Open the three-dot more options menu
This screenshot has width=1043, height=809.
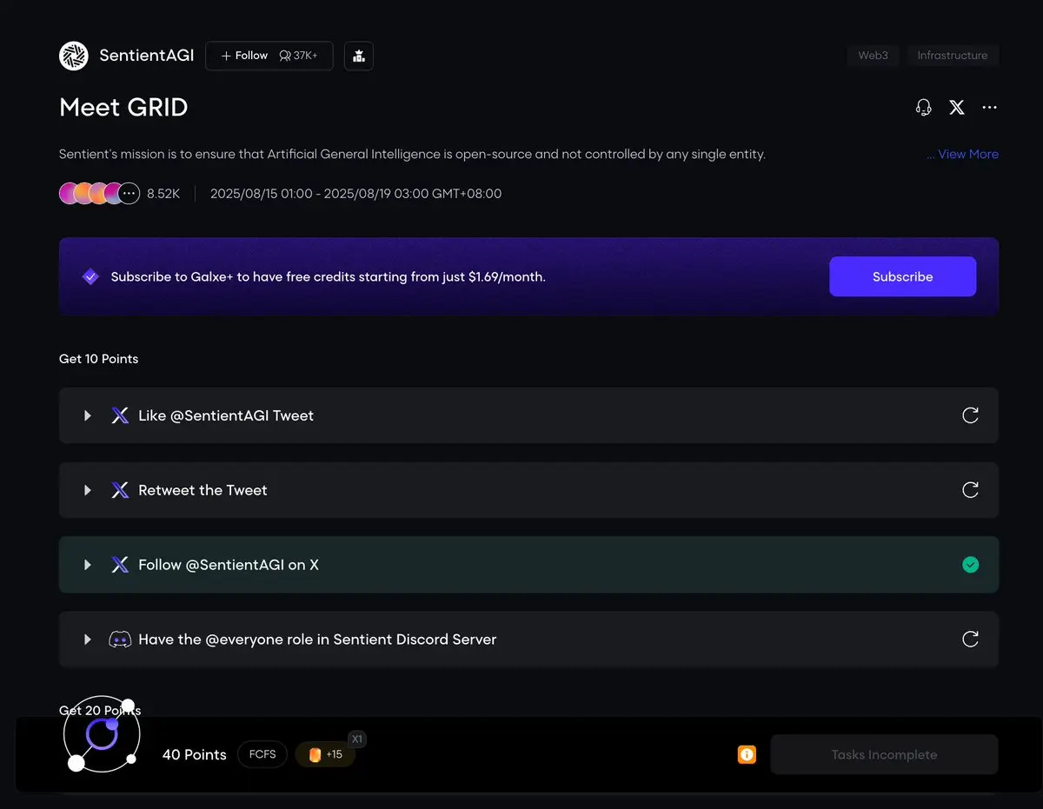point(990,108)
